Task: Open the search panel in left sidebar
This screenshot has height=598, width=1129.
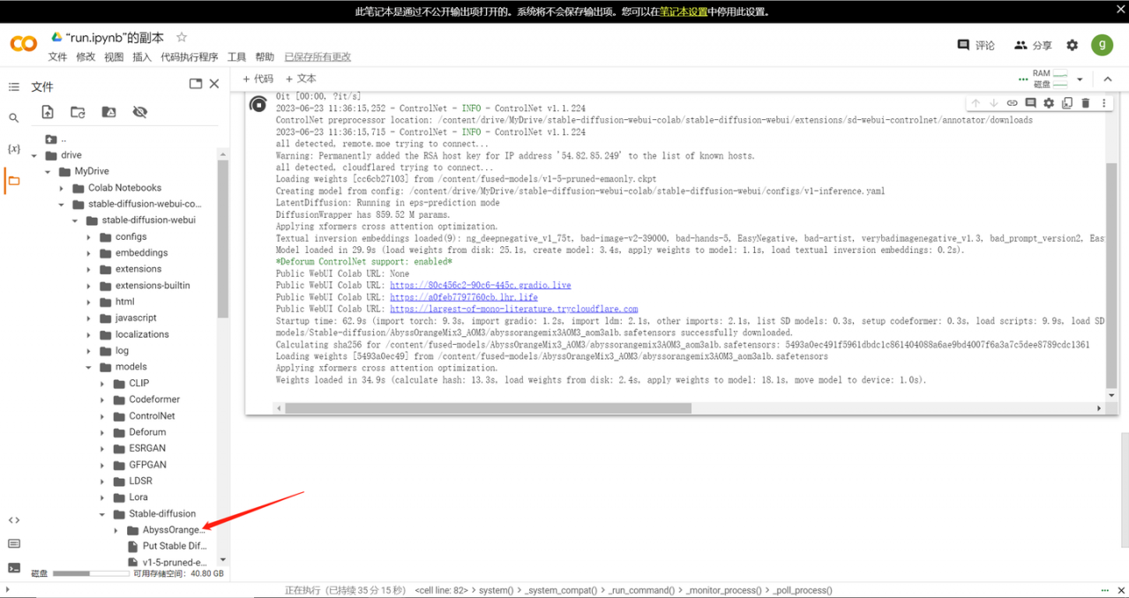Action: [x=13, y=117]
